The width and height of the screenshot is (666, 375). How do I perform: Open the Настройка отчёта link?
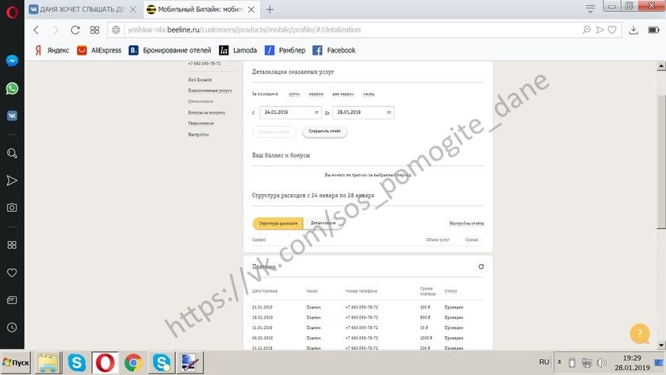[466, 224]
